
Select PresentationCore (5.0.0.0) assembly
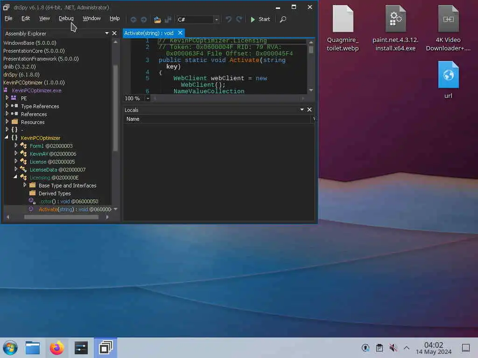coord(34,51)
